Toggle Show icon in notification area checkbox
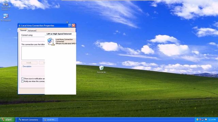This screenshot has height=122, width=218. coord(22,79)
